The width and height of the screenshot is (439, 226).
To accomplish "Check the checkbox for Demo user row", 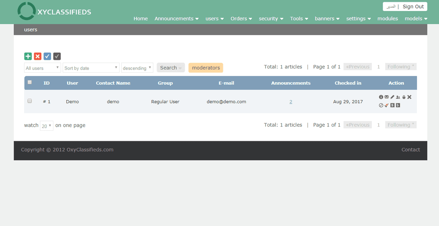I will point(30,101).
